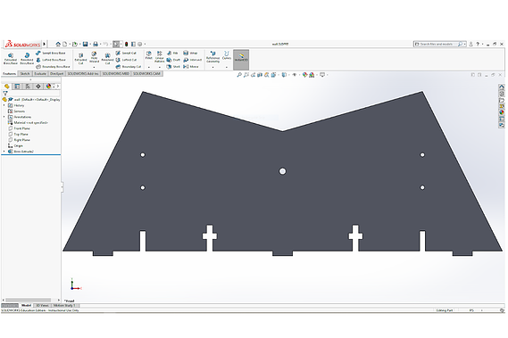The width and height of the screenshot is (508, 338).
Task: Open the PropertyManager tab
Action: click(x=17, y=87)
